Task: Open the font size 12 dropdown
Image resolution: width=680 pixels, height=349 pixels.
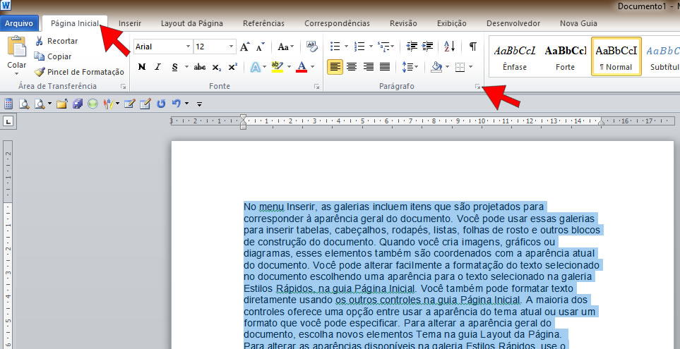Action: tap(232, 47)
